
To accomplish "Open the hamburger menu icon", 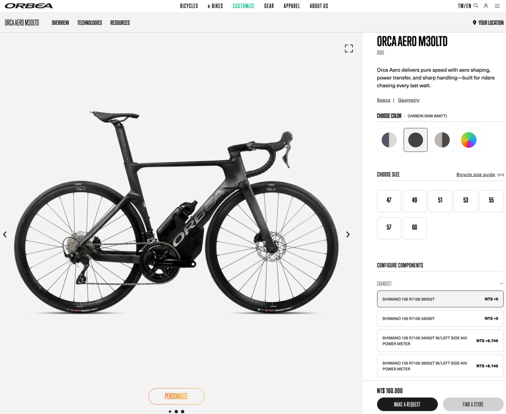I will (497, 6).
